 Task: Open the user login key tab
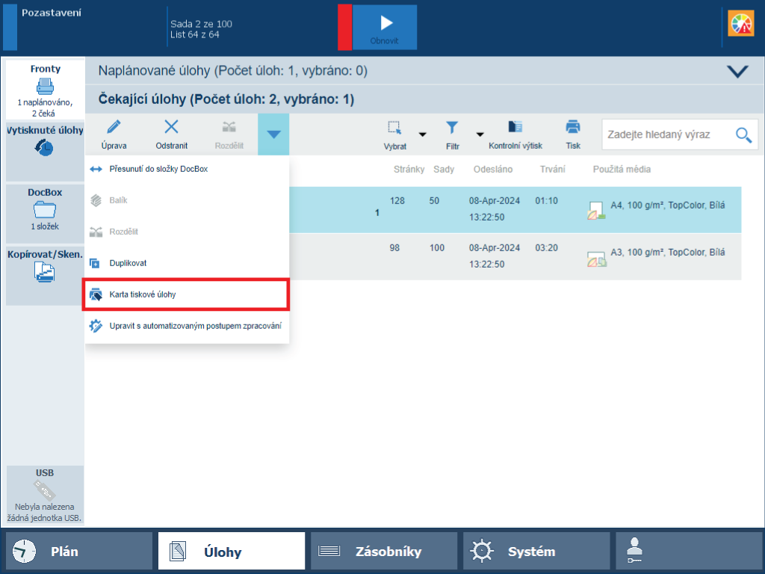pyautogui.click(x=689, y=551)
